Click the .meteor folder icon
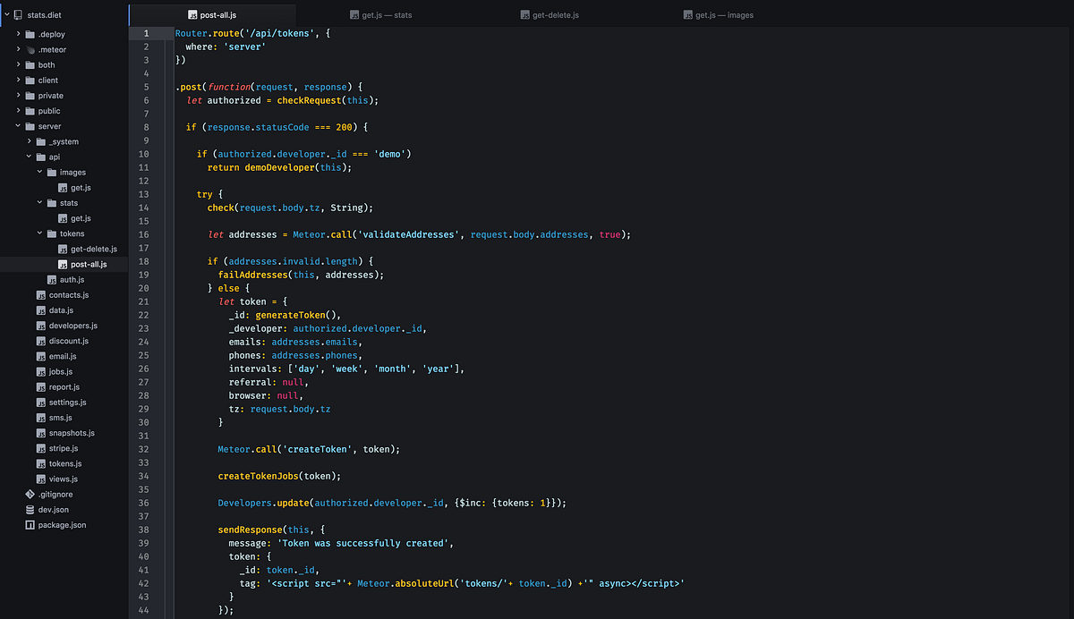 point(30,50)
